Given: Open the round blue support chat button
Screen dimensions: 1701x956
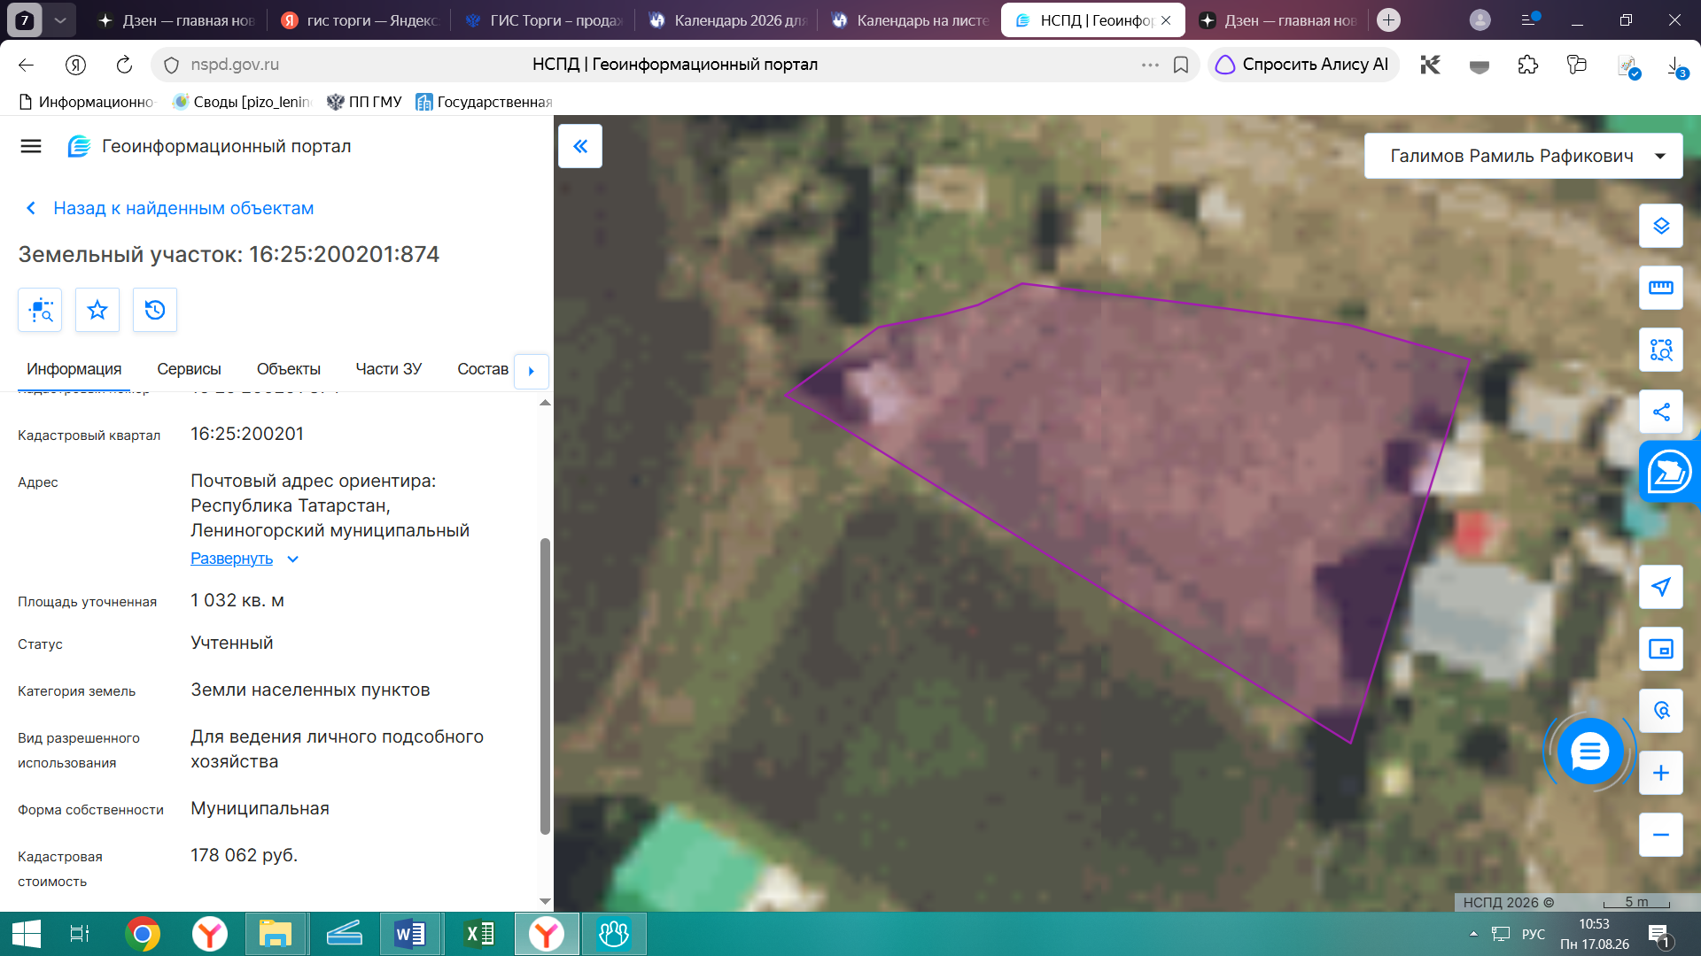Looking at the screenshot, I should click(x=1590, y=752).
